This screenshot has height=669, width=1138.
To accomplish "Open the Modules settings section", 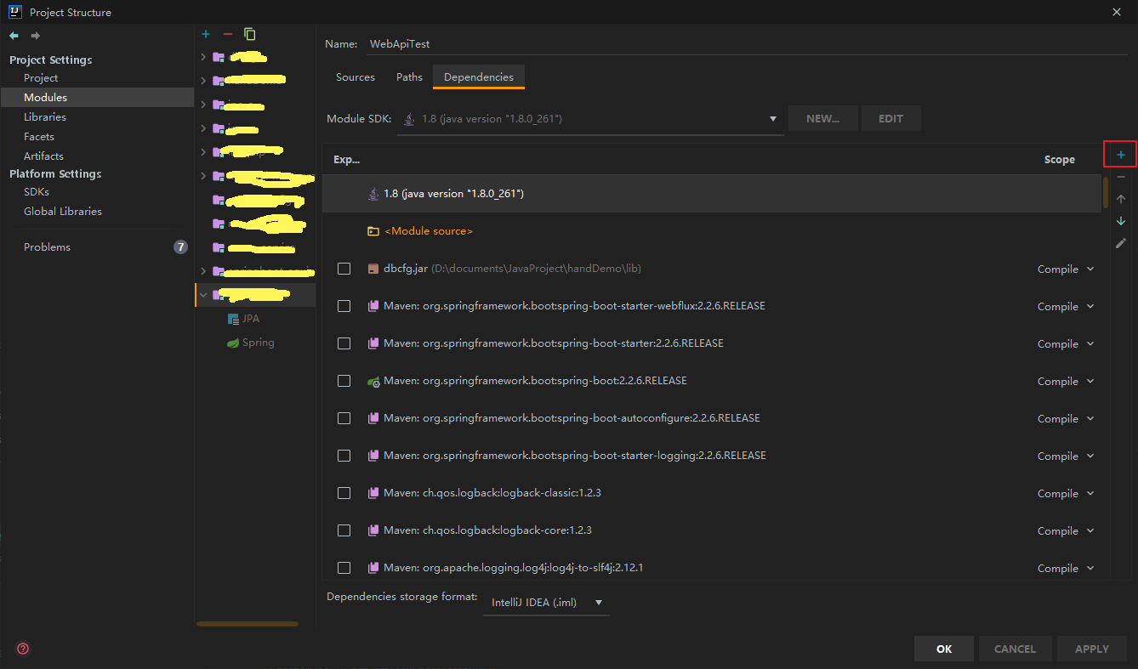I will point(97,98).
